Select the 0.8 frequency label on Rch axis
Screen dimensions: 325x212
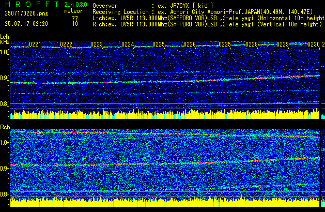tap(4, 194)
